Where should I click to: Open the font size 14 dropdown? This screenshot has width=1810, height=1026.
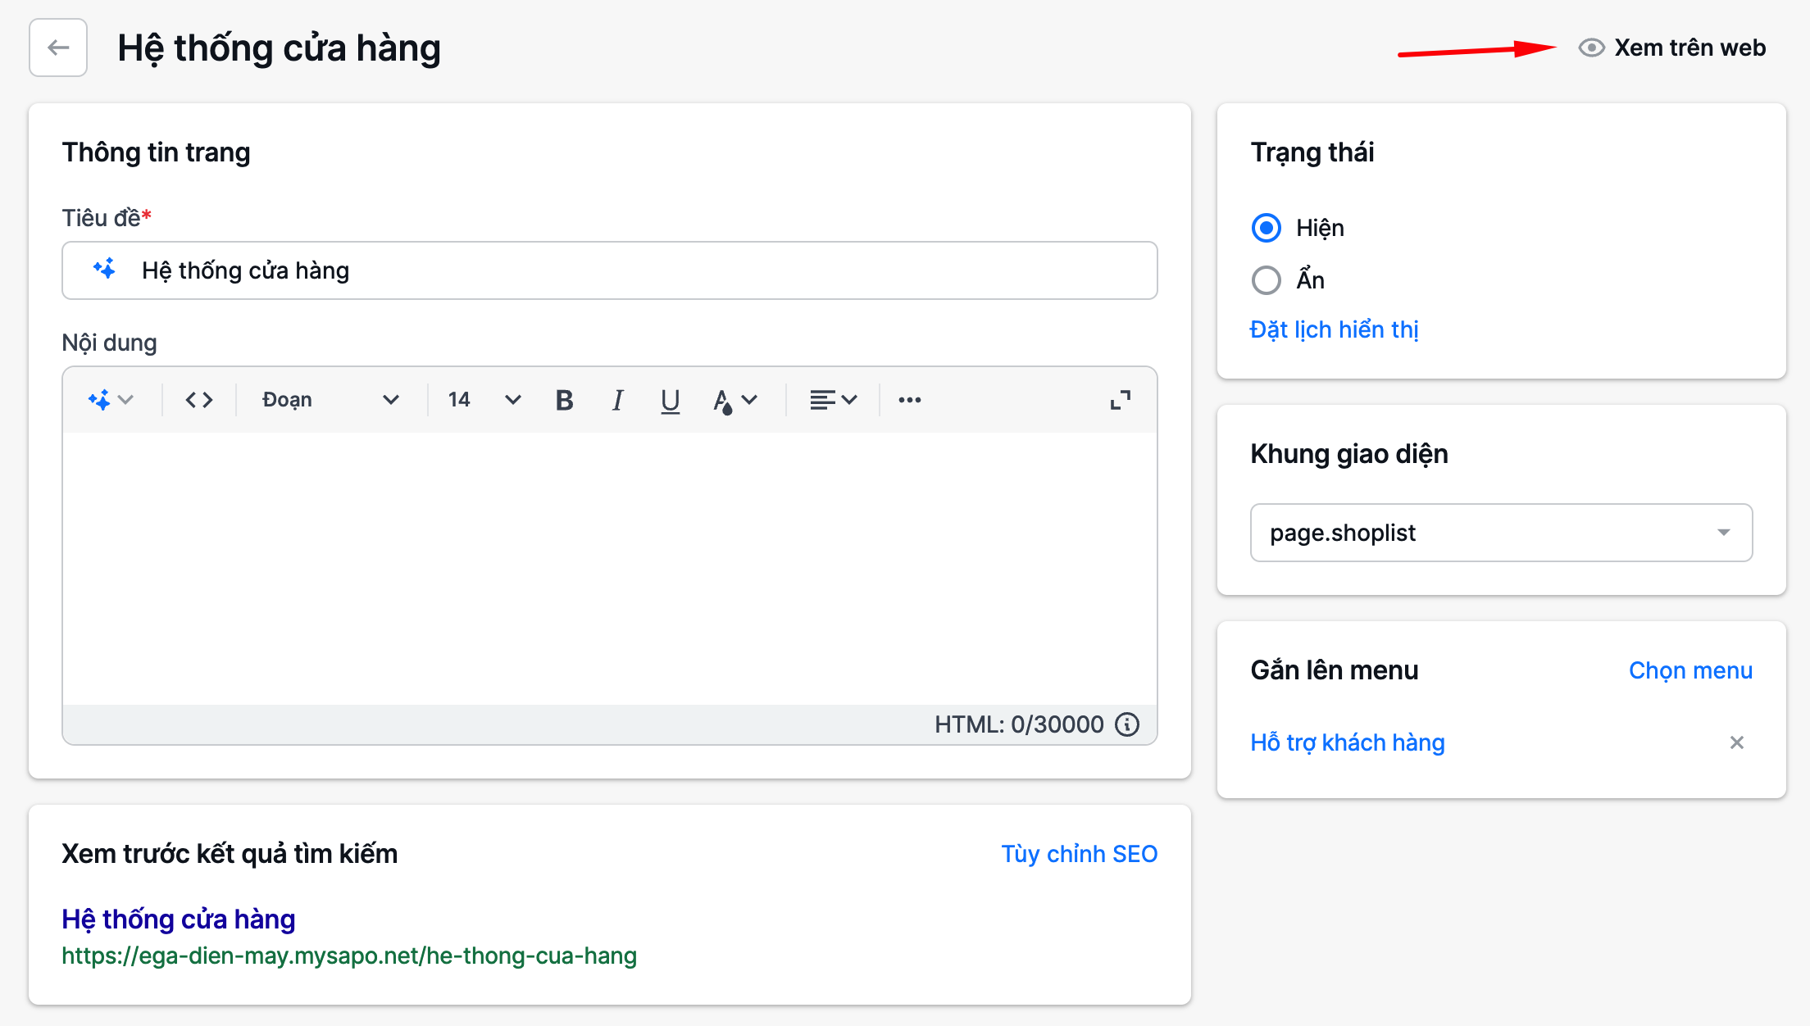click(x=484, y=400)
